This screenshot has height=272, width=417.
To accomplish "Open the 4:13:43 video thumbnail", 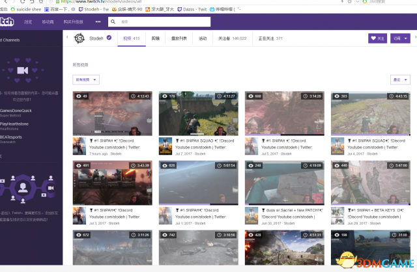I will [x=113, y=113].
